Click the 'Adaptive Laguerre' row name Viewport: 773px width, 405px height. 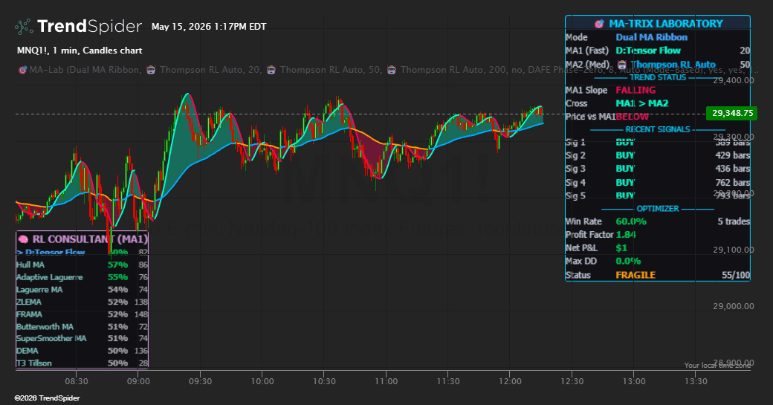coord(49,277)
